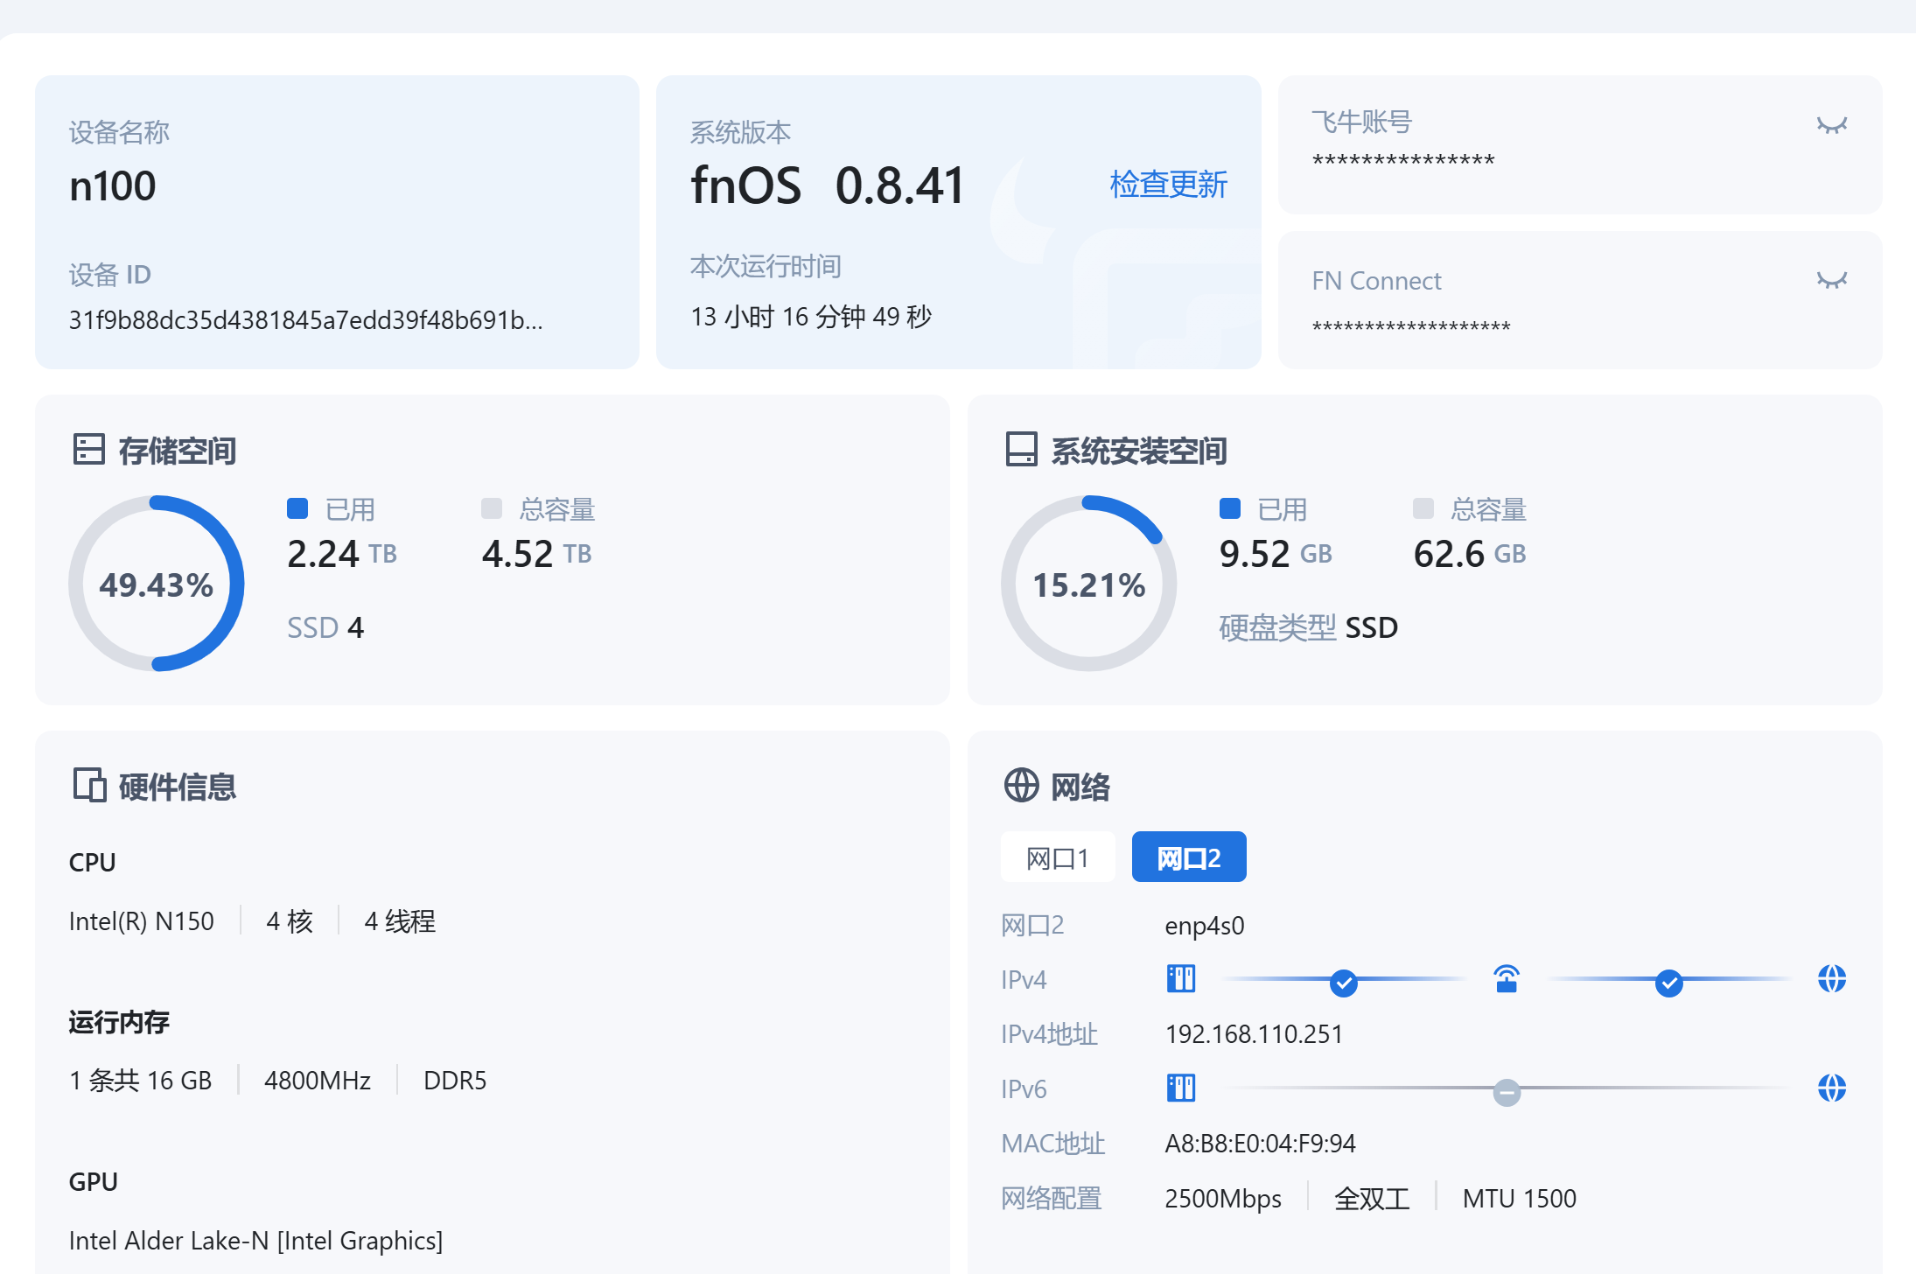Click the masked FN Connect asterisks
The width and height of the screenshot is (1916, 1274).
(x=1411, y=327)
